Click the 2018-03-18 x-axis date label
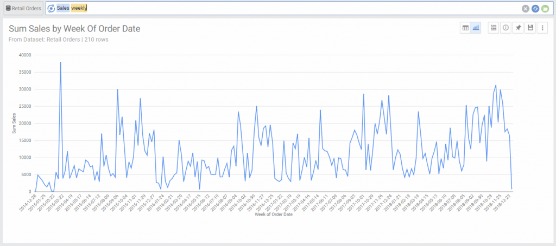This screenshot has width=556, height=246. 412,203
